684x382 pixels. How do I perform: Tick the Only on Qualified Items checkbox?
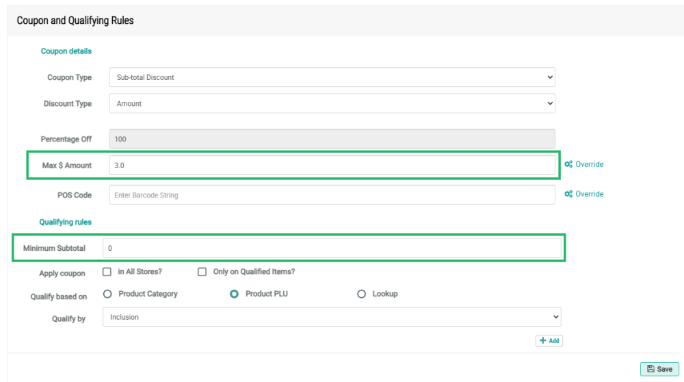pyautogui.click(x=202, y=272)
